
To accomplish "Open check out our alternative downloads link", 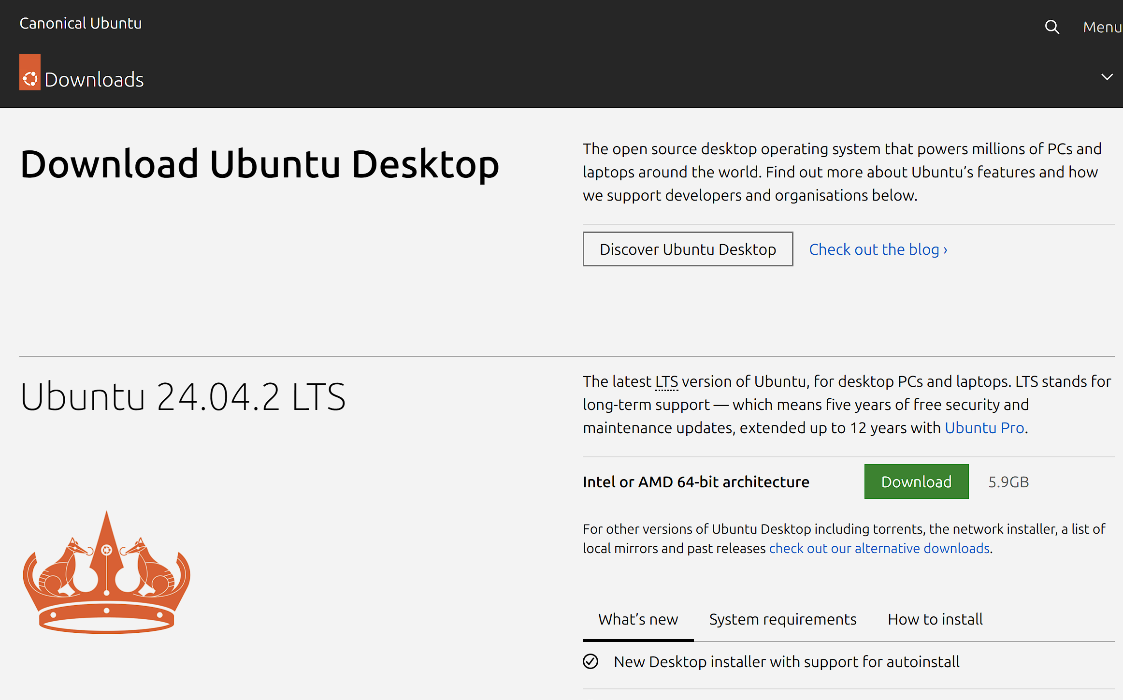I will tap(879, 548).
